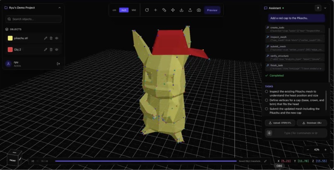Expand the create_todo tool call

[x=295, y=29]
